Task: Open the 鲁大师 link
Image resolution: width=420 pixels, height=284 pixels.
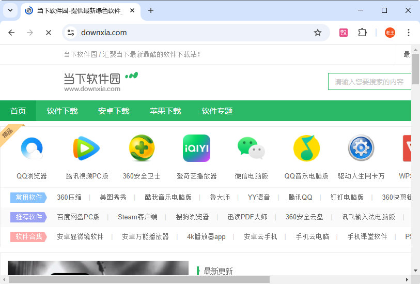Action: click(220, 198)
